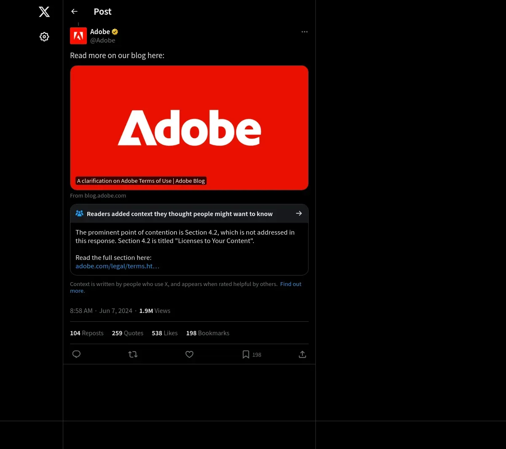The width and height of the screenshot is (506, 449).
Task: Click the 'Post' page heading
Action: [x=102, y=12]
